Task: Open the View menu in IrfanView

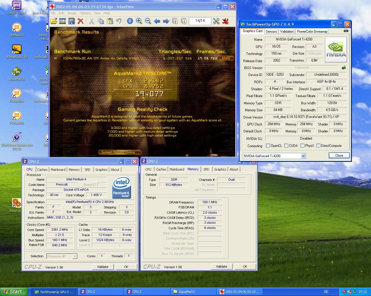Action: (97, 13)
